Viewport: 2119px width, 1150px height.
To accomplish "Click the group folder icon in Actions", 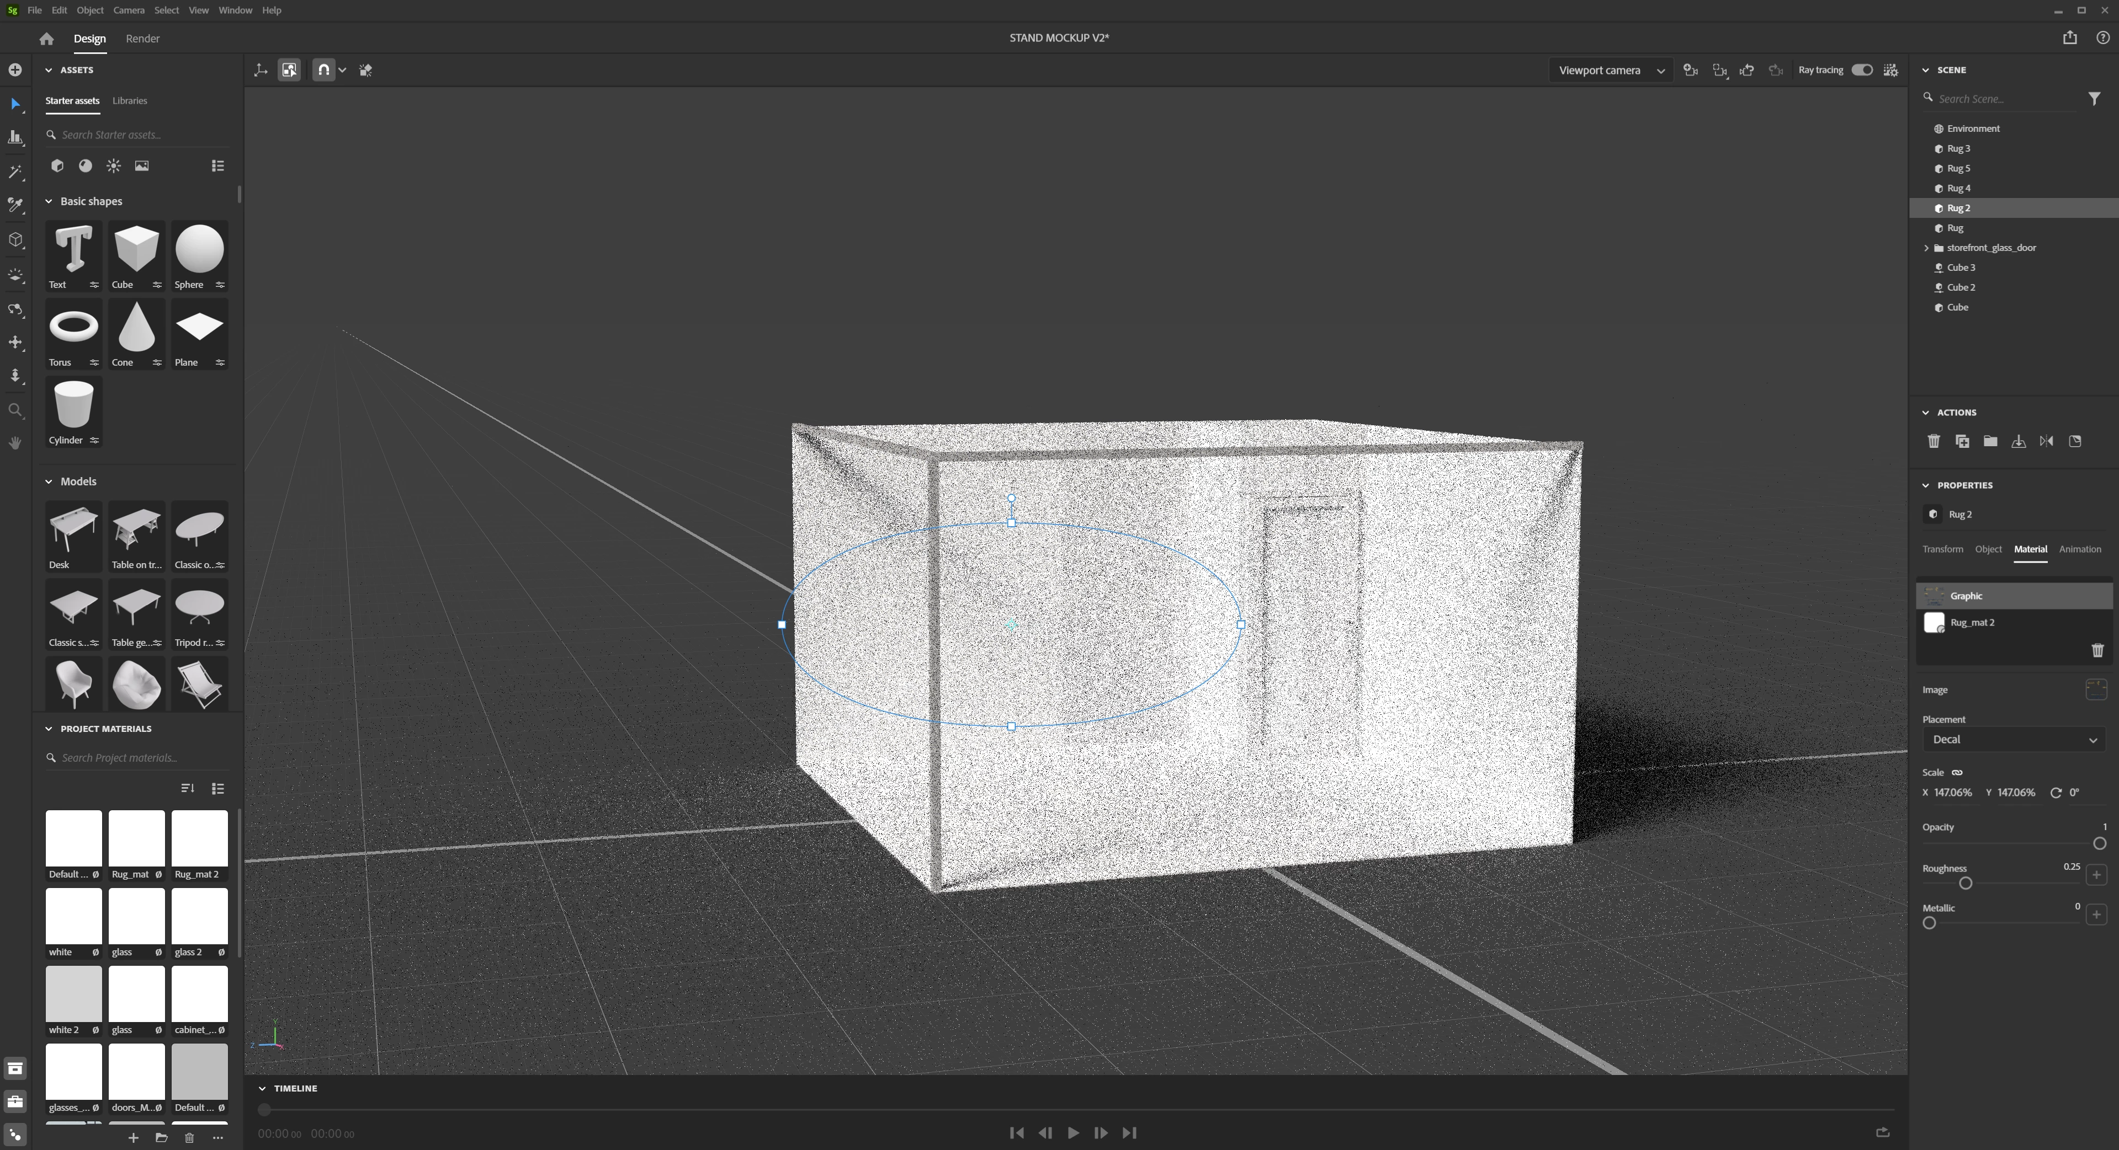I will pos(1990,441).
